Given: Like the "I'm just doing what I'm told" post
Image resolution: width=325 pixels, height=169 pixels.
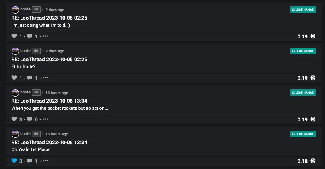Looking at the screenshot, I should pos(14,36).
